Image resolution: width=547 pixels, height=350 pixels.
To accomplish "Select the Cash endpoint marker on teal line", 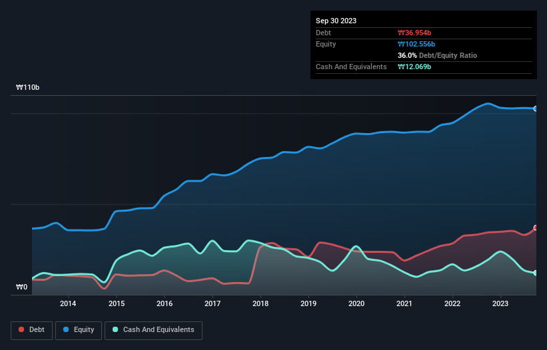I will pyautogui.click(x=536, y=273).
